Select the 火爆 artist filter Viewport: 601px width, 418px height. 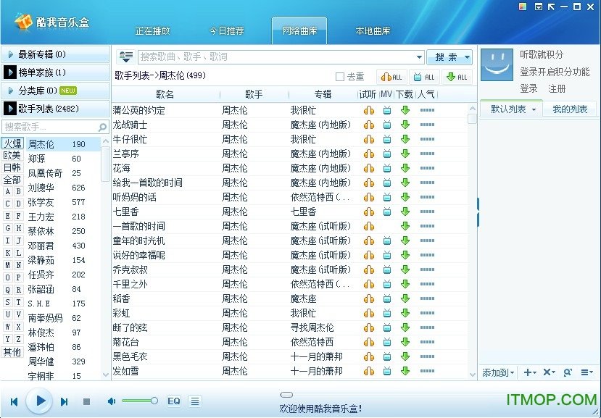coord(12,143)
